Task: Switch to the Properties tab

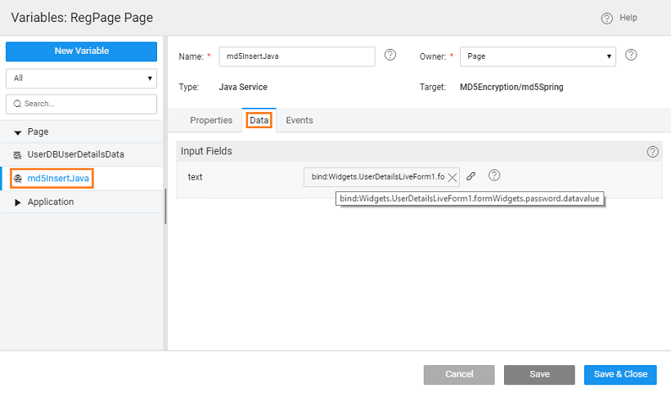Action: point(211,120)
